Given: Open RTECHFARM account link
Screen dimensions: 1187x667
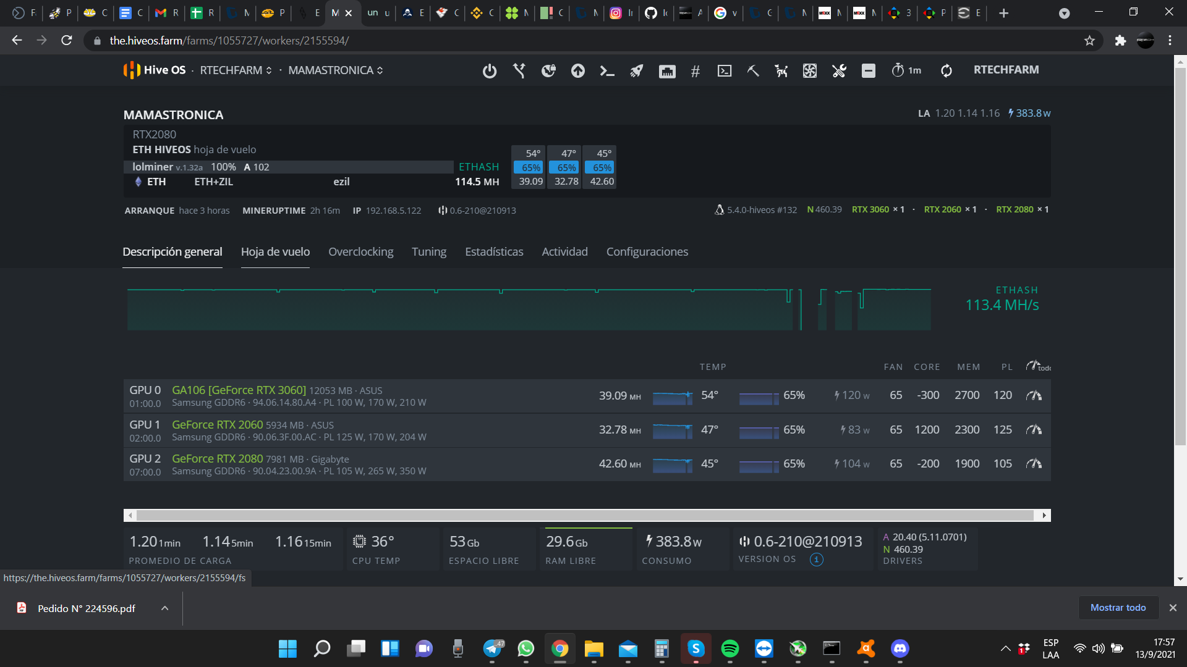Looking at the screenshot, I should [1006, 70].
